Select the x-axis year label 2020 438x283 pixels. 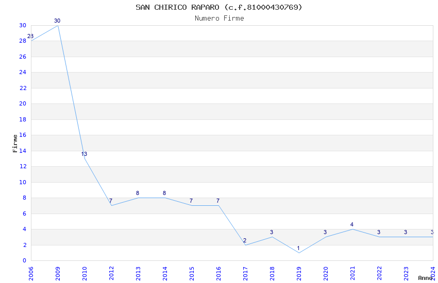[x=326, y=273]
